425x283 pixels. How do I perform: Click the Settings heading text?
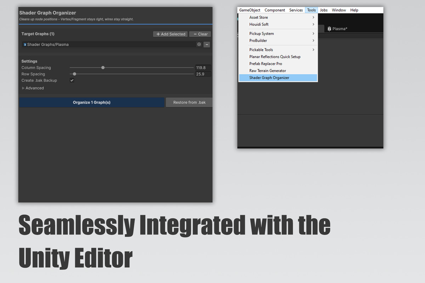(x=29, y=61)
